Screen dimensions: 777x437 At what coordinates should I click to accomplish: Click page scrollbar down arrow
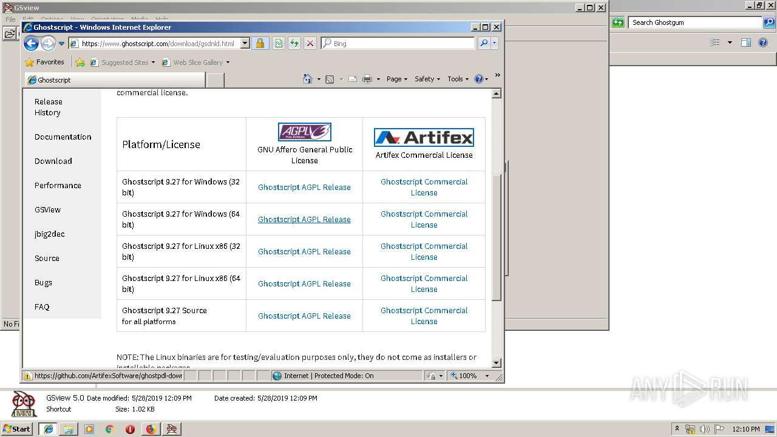pyautogui.click(x=497, y=363)
